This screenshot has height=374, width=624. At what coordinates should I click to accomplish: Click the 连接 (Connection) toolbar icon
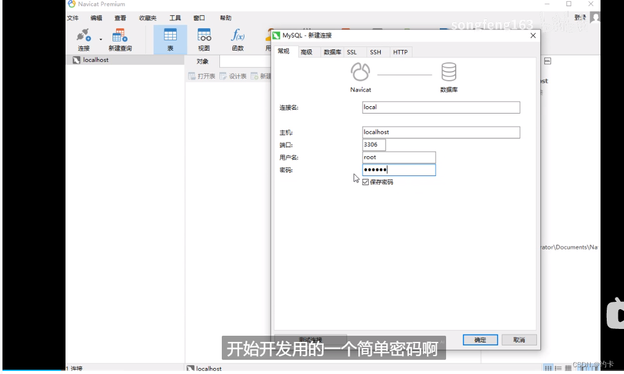[x=83, y=39]
